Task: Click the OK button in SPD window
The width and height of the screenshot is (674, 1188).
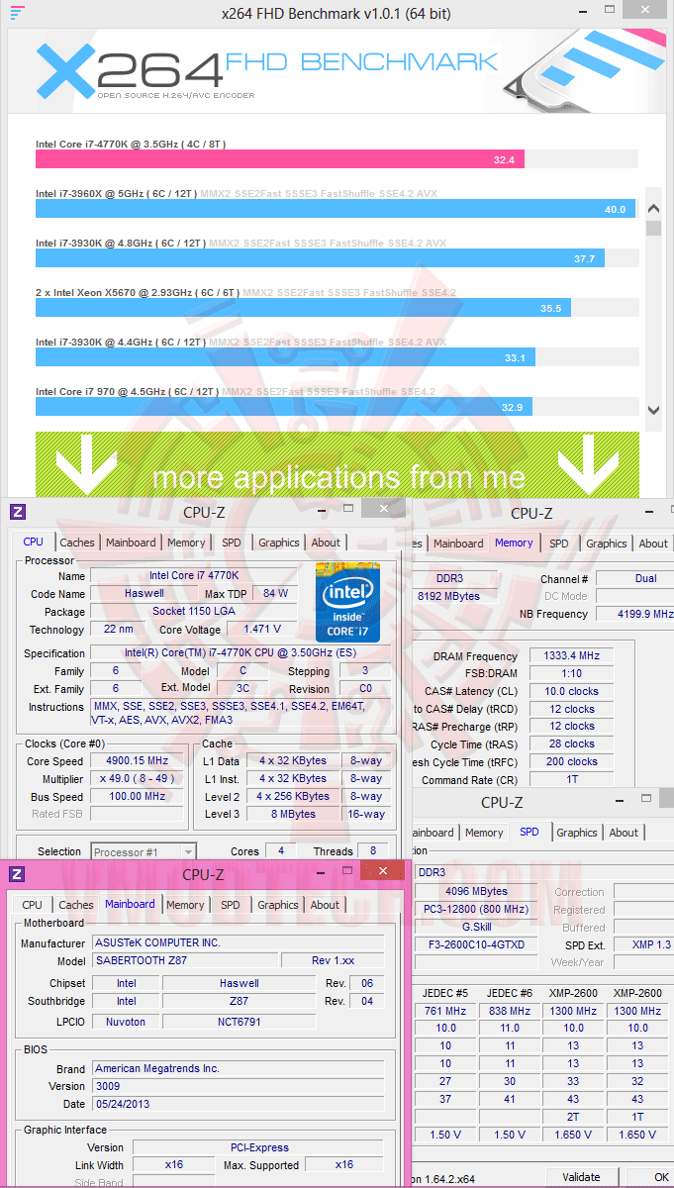Action: pyautogui.click(x=661, y=1177)
